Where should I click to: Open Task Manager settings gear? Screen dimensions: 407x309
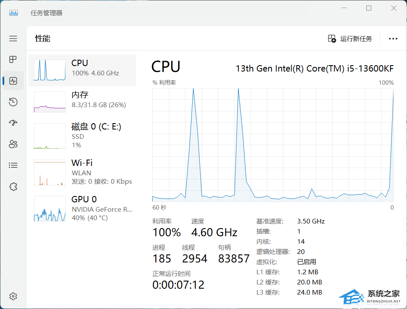(13, 296)
